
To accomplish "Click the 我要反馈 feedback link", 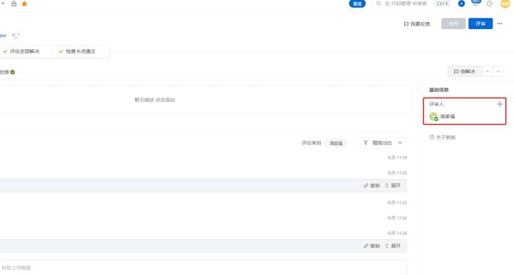I will (417, 24).
